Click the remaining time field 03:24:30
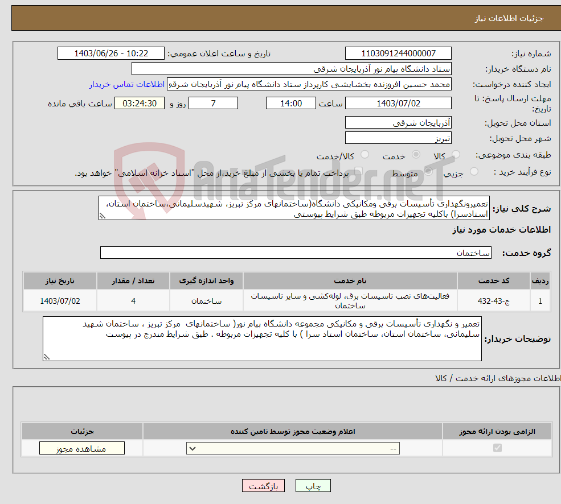Image resolution: width=561 pixels, height=504 pixels. pyautogui.click(x=140, y=104)
